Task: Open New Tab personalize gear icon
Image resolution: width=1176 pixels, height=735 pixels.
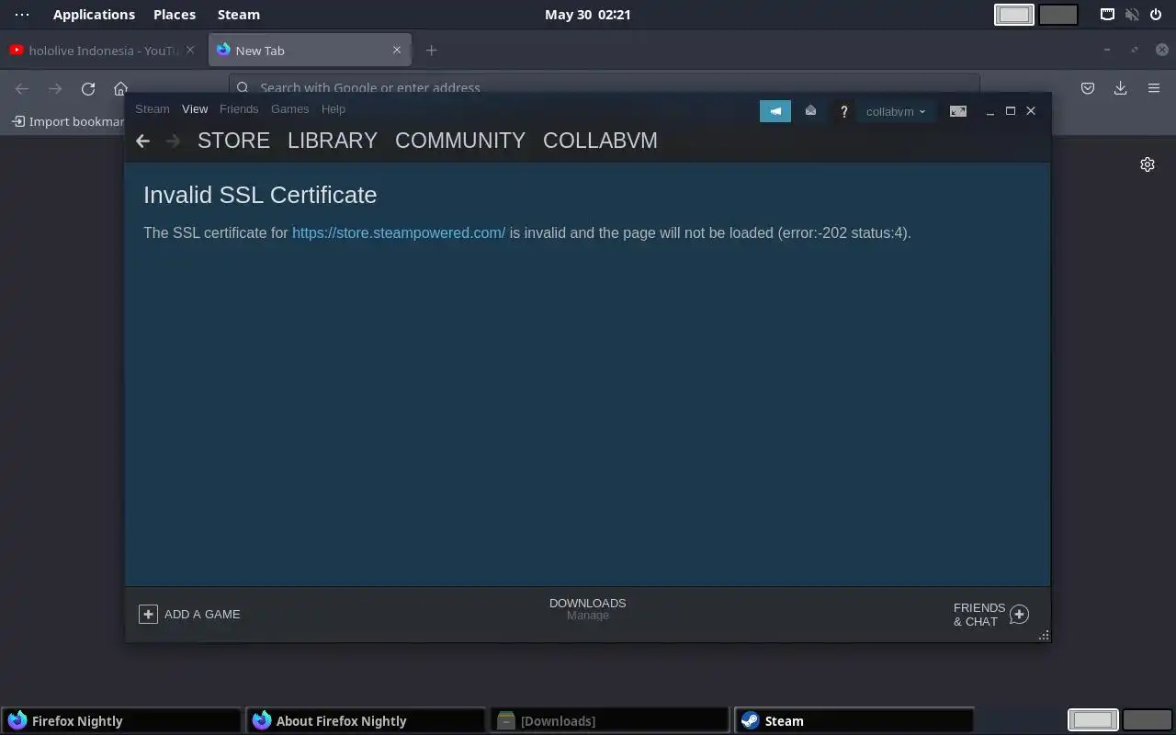Action: click(1148, 164)
